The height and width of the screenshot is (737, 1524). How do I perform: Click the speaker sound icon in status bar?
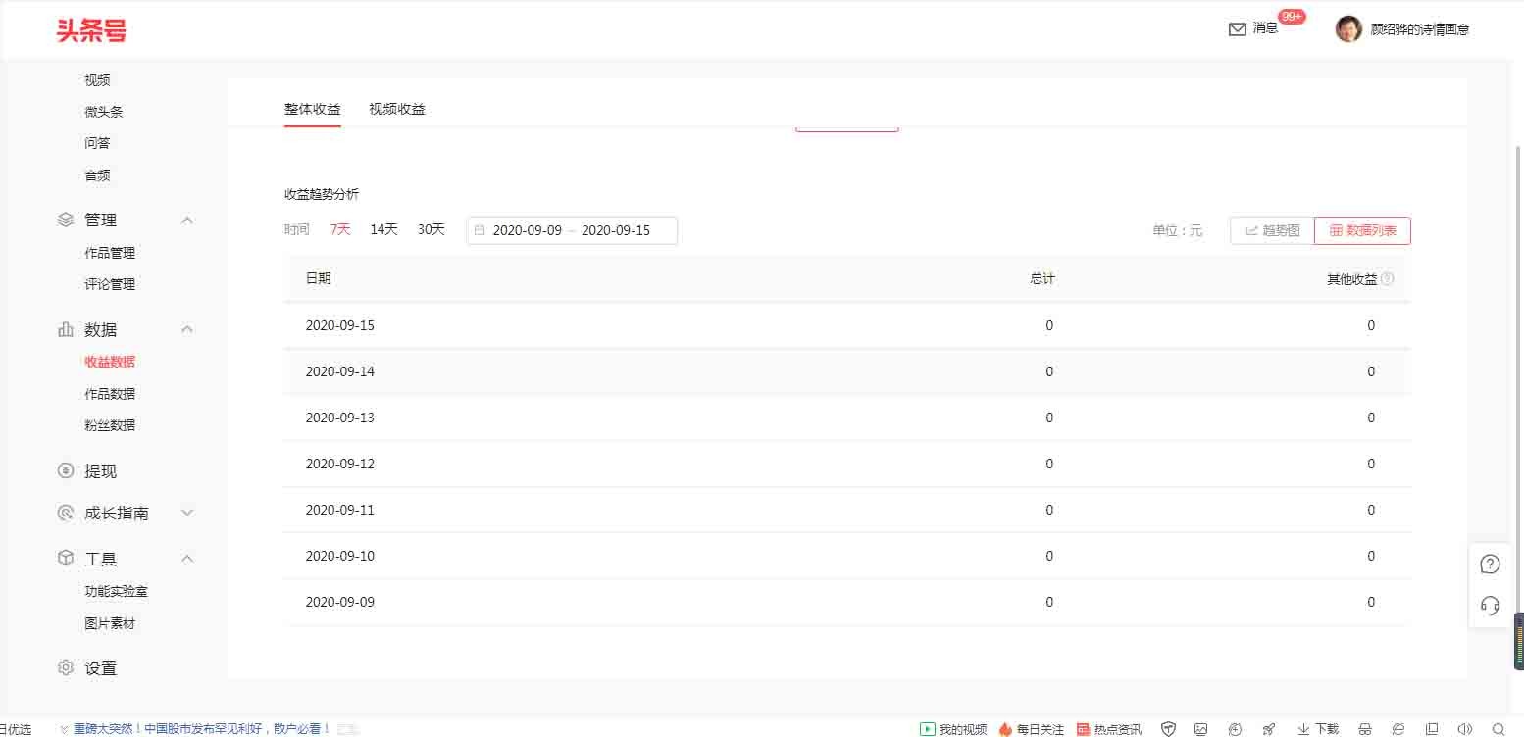click(1464, 729)
